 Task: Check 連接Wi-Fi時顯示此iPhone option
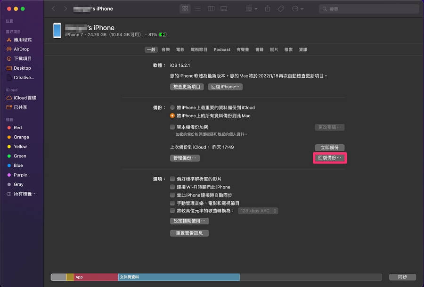pyautogui.click(x=173, y=187)
